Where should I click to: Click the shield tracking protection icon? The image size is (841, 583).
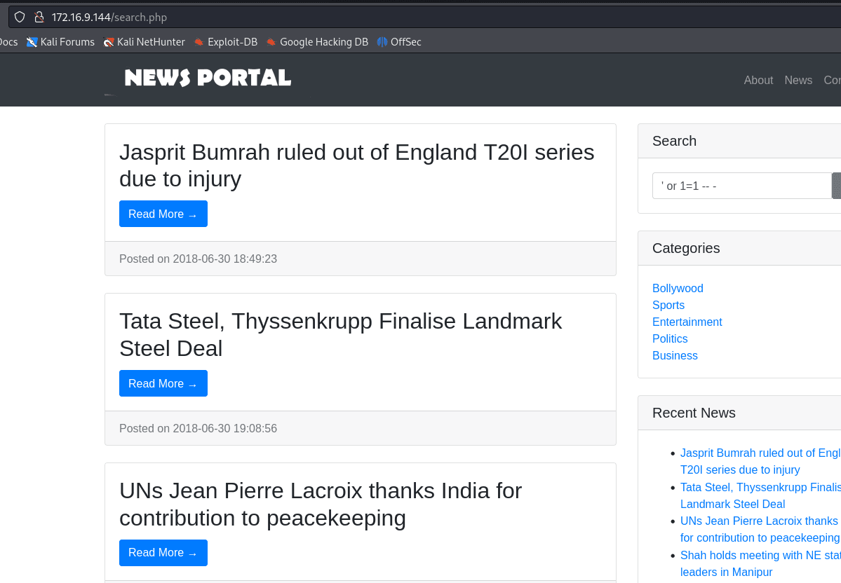pos(20,17)
